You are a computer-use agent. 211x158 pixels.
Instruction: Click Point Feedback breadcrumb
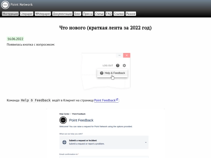79,114
